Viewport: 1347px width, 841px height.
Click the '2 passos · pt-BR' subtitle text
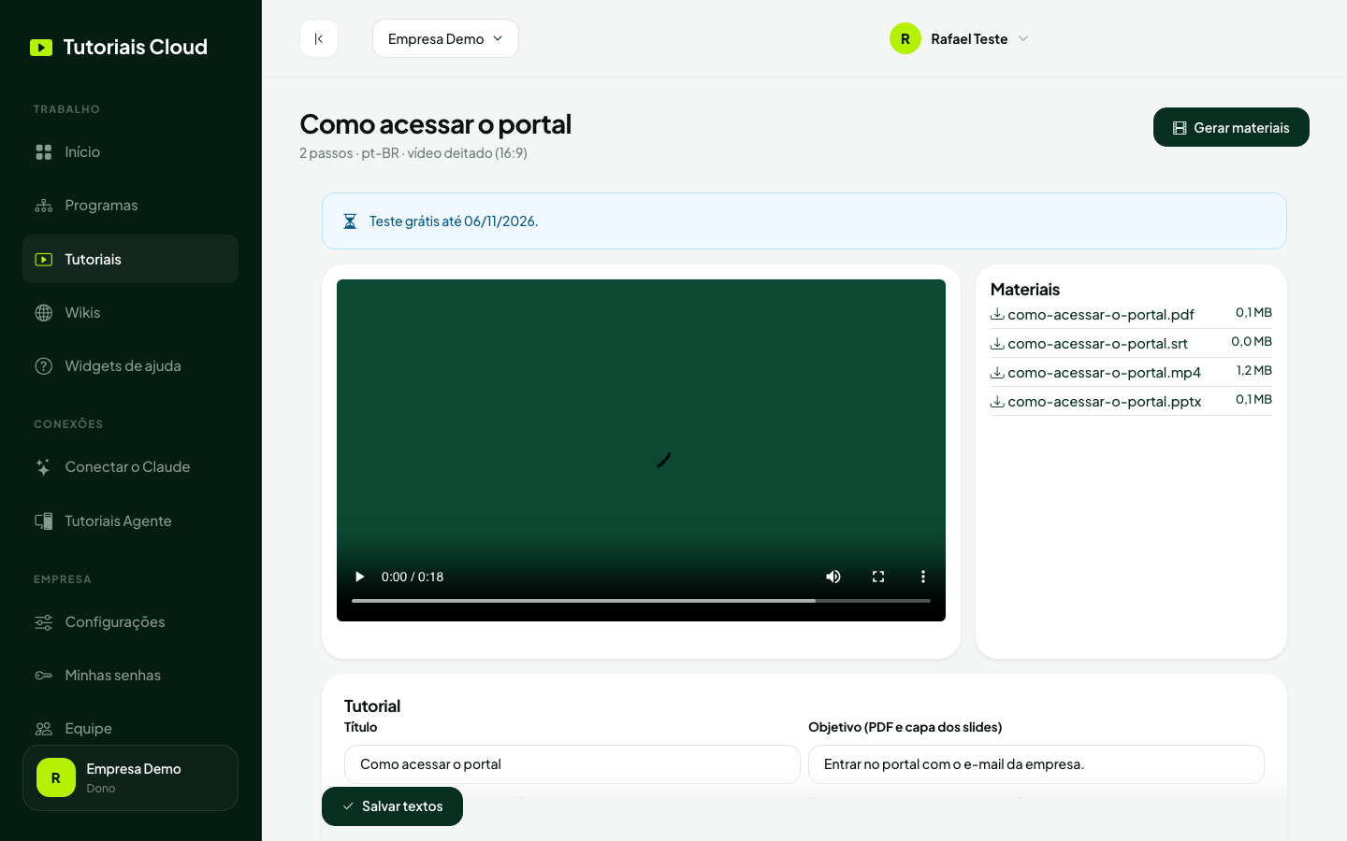pos(350,153)
